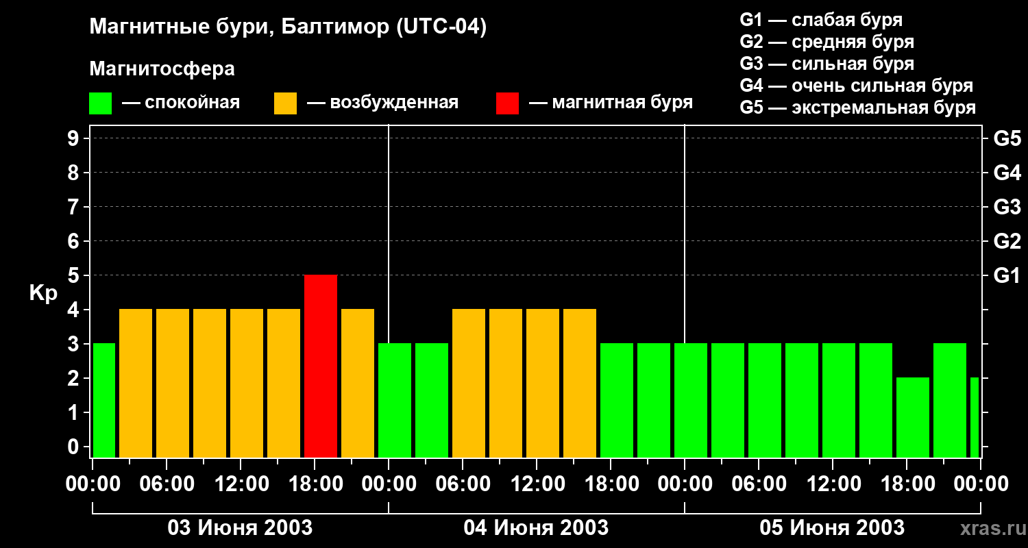Select the "05 Июня 2003" date label
The width and height of the screenshot is (1028, 548).
[832, 528]
